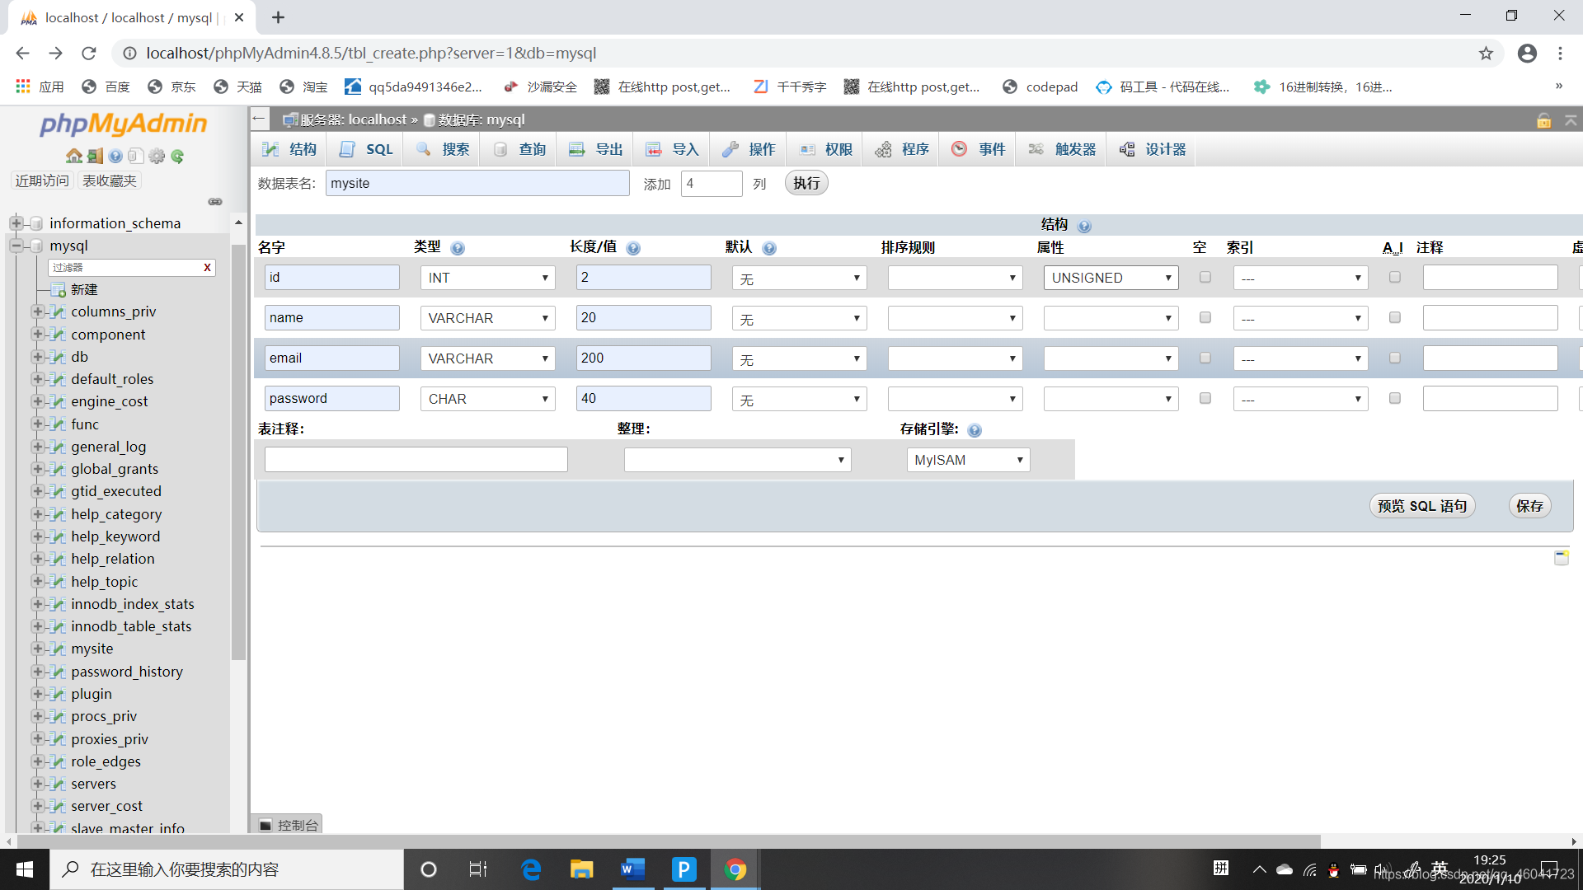Click the SQL query tab icon
The height and width of the screenshot is (890, 1583).
pos(368,148)
